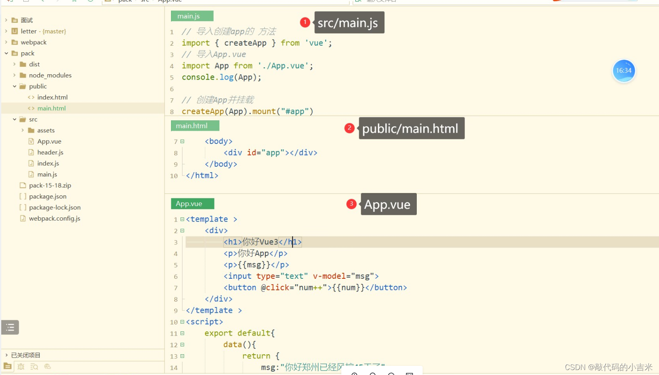Click the floating 16:34 timer bubble

623,71
